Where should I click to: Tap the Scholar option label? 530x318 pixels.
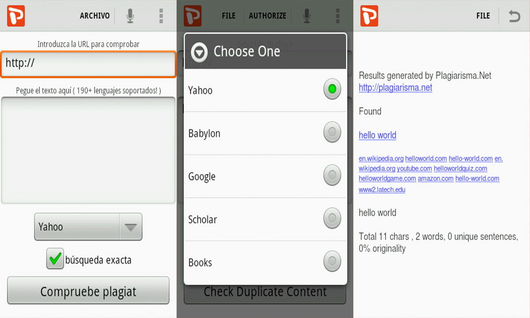click(203, 220)
